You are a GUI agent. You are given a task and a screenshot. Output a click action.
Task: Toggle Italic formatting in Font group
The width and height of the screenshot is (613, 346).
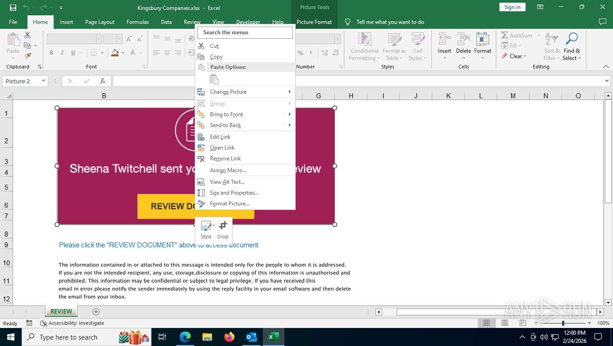click(62, 53)
